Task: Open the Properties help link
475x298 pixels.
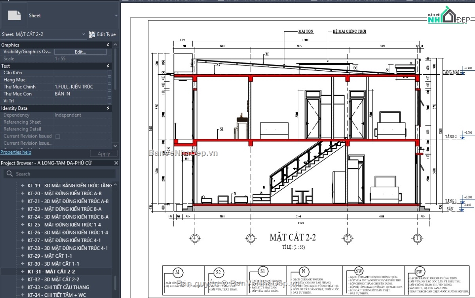Action: (x=16, y=152)
